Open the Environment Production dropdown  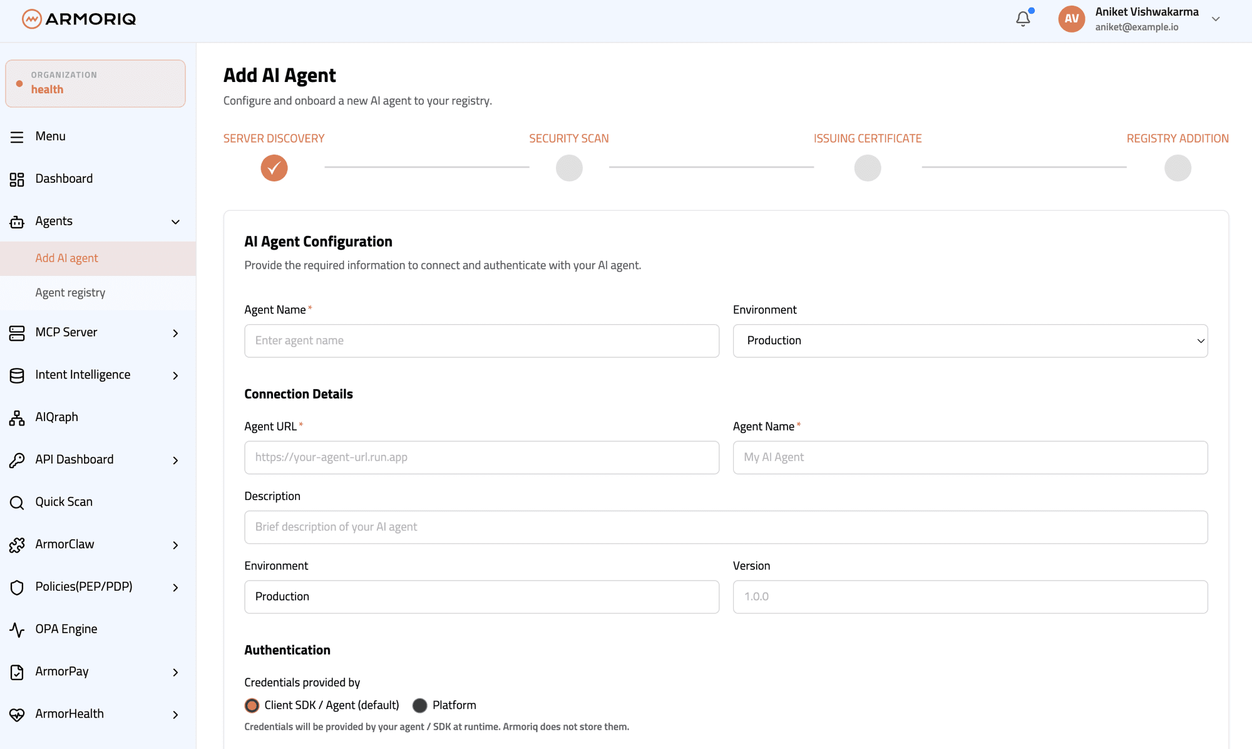(970, 340)
